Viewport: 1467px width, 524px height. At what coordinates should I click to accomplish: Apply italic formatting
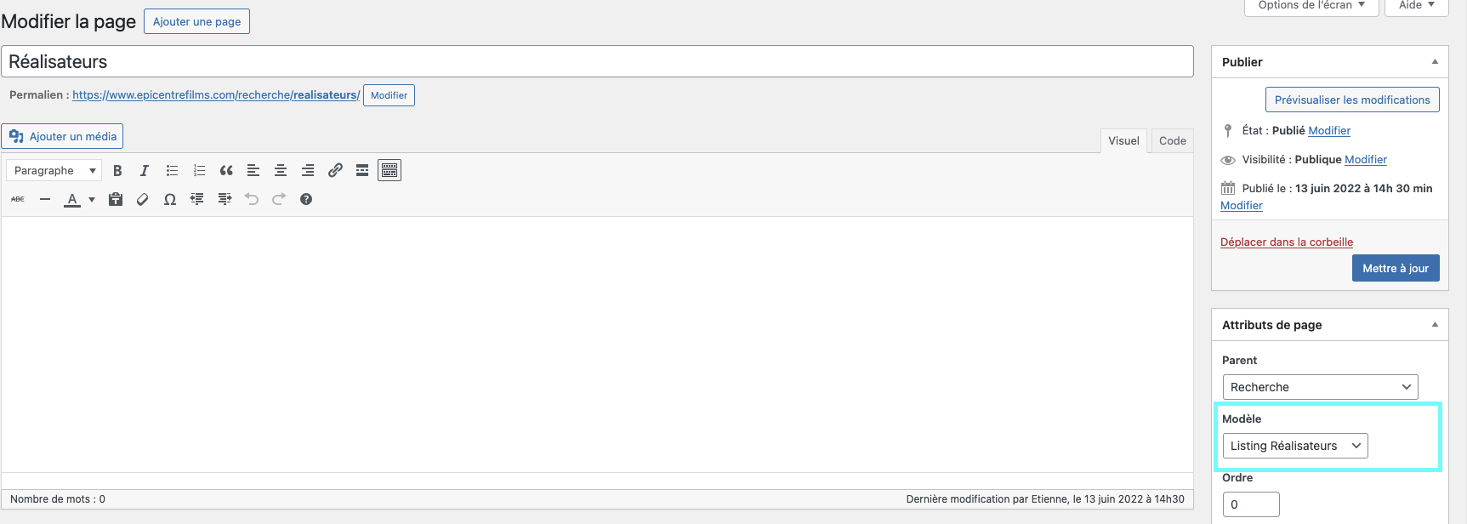click(x=145, y=171)
